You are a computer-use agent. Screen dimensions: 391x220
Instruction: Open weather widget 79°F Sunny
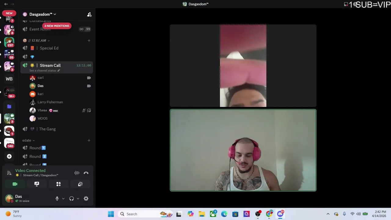[14, 214]
